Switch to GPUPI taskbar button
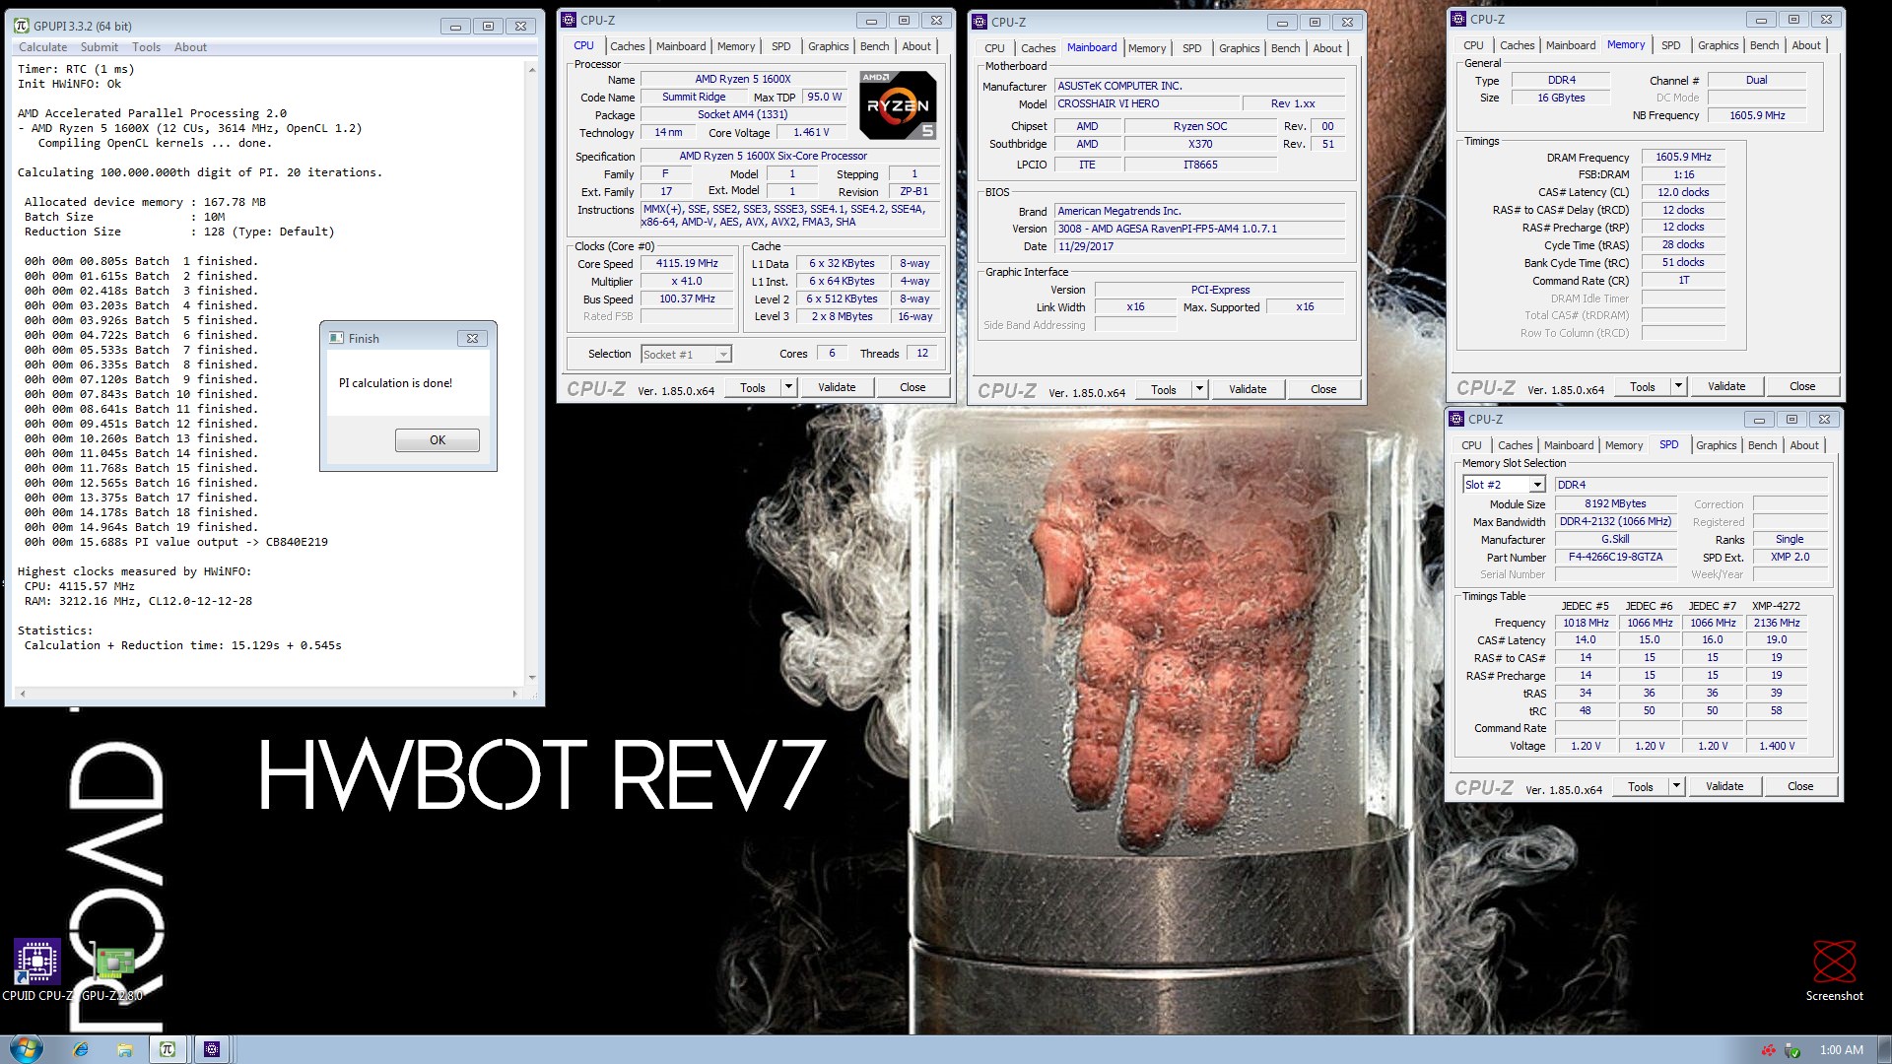Viewport: 1892px width, 1064px height. tap(168, 1049)
